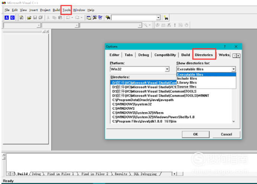Viewport: 257px width, 184px height.
Task: Open the WizardBar actions dropdown arrow
Action: pos(150,25)
